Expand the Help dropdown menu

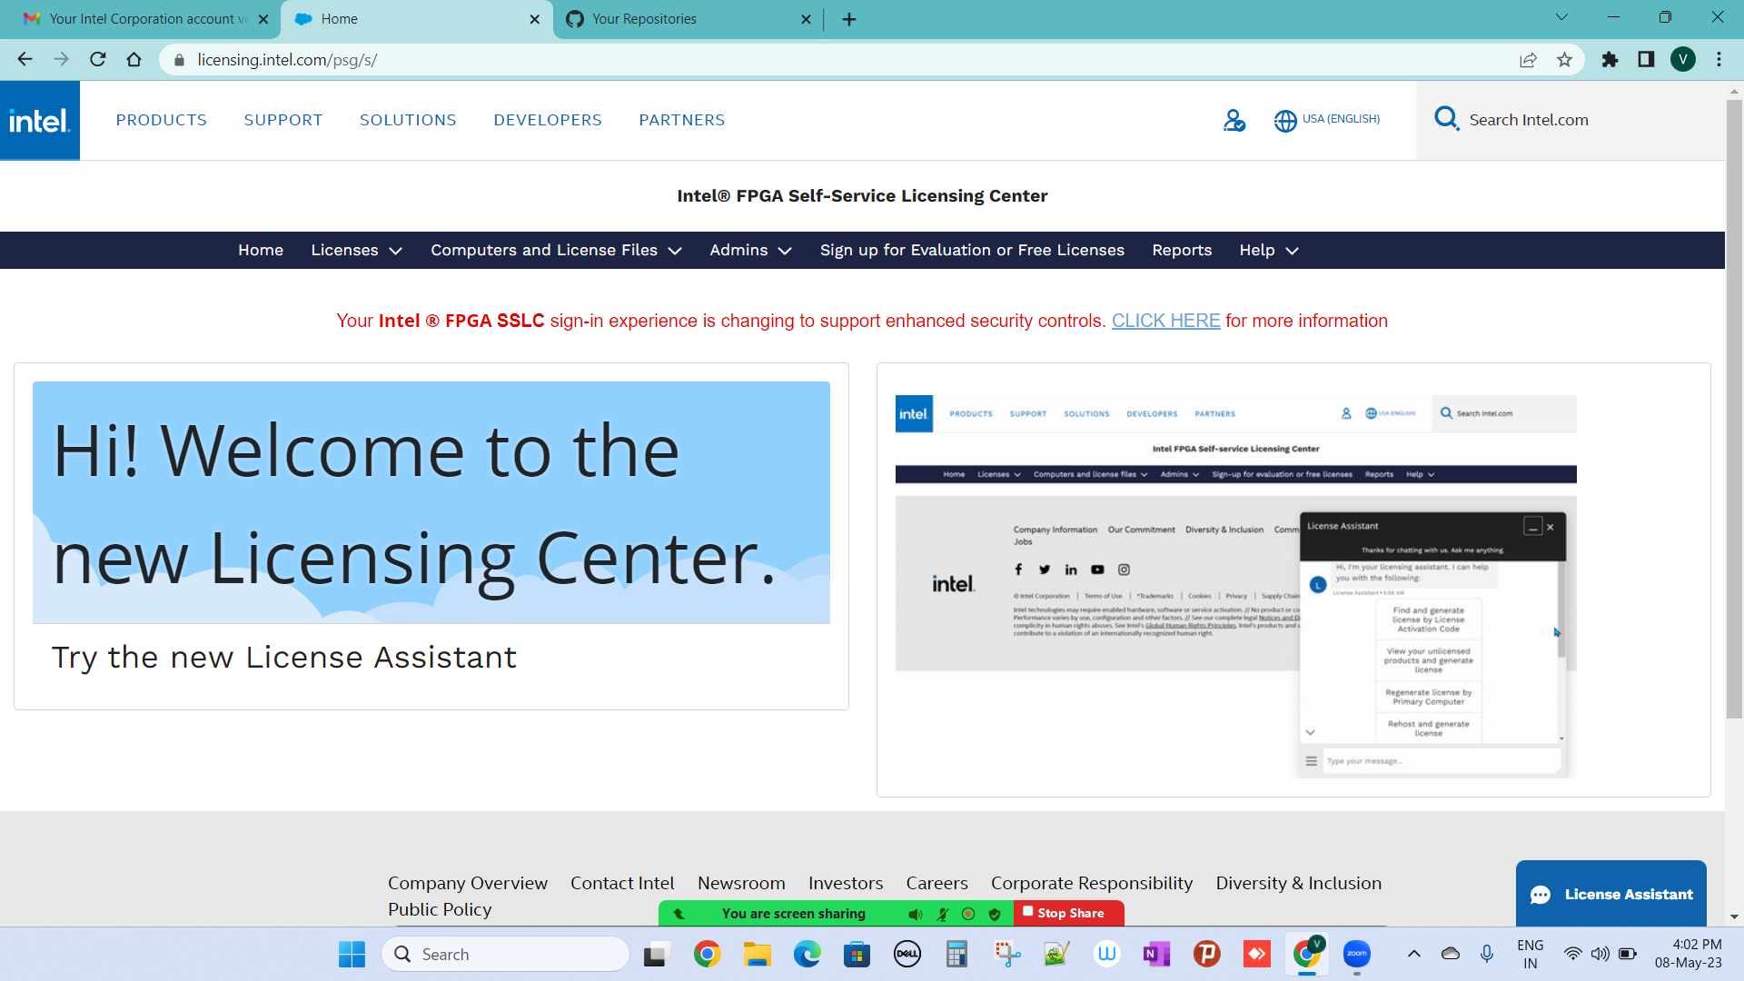click(1268, 250)
